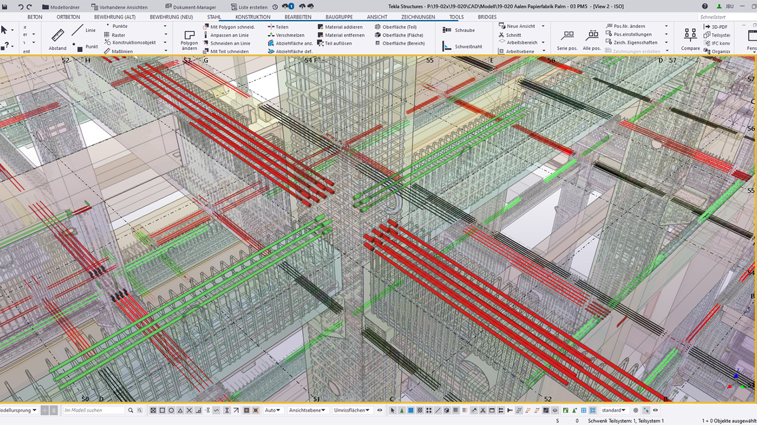Switch to the BETON ribbon tab
757x425 pixels.
(35, 17)
